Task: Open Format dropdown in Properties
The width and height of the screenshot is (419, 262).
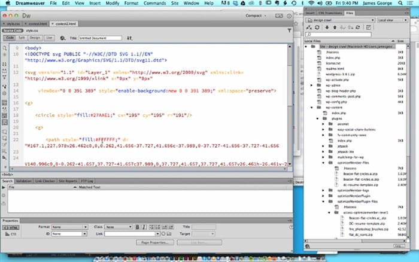Action: tap(69, 227)
